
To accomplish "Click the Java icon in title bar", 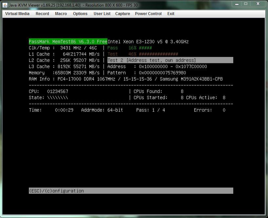I will pyautogui.click(x=5, y=5).
